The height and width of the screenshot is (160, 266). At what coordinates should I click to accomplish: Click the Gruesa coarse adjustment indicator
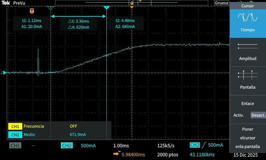[x=221, y=3]
